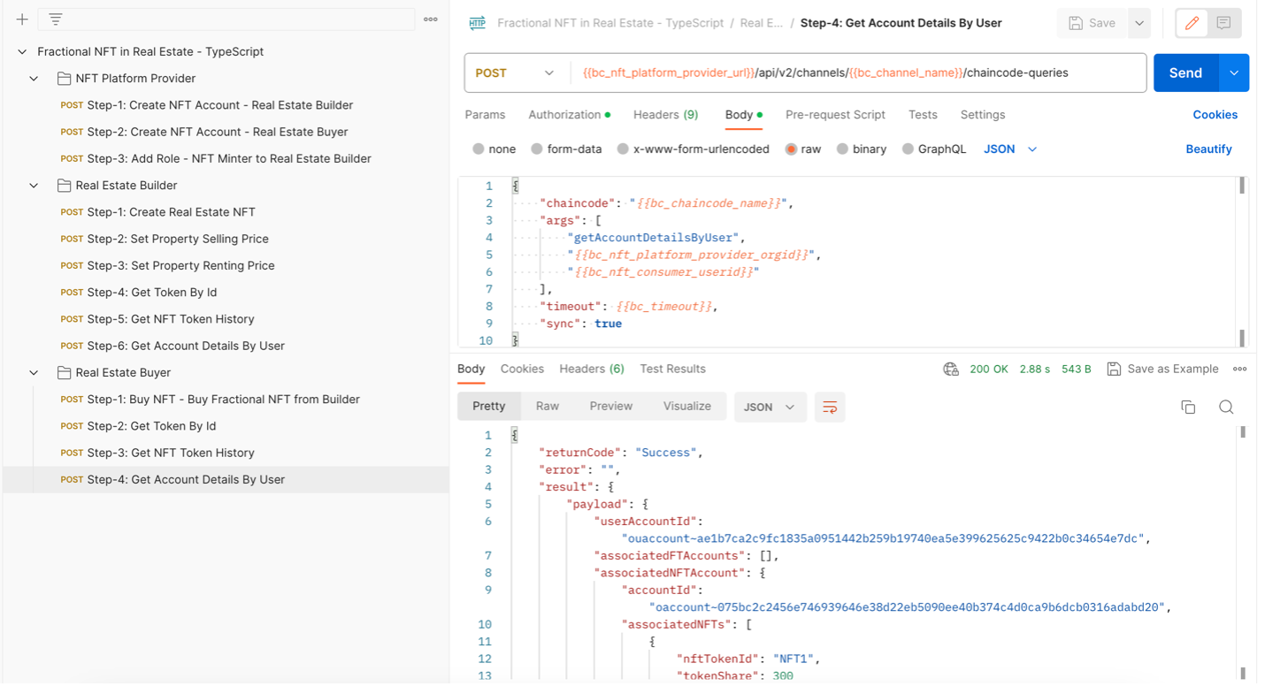Click the filter icon in sidebar
This screenshot has width=1265, height=686.
(x=55, y=19)
